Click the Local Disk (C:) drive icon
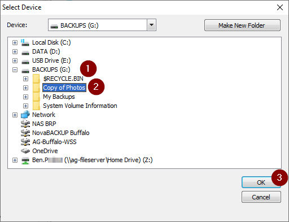Screen dimensions: 289x222 point(25,42)
